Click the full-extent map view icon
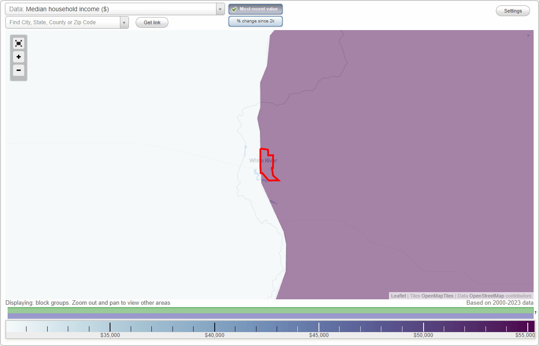Screen dimensions: 539x346 click(x=18, y=43)
